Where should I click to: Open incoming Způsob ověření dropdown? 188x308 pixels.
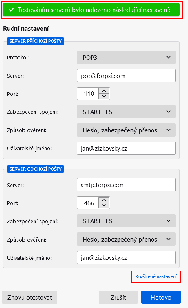pyautogui.click(x=126, y=130)
